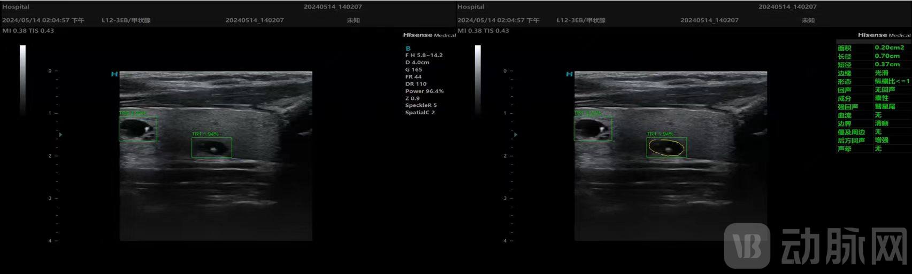Click the D 4.0cm depth parameter
Image resolution: width=912 pixels, height=274 pixels.
click(x=417, y=62)
